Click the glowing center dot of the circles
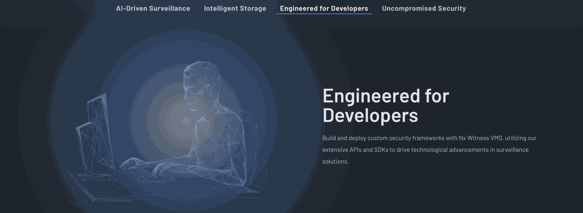583x213 pixels. 186,121
